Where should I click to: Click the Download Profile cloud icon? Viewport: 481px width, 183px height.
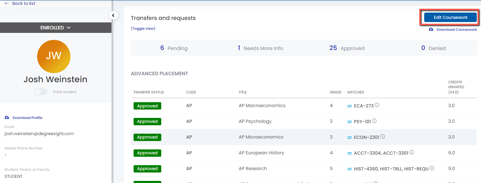7,118
